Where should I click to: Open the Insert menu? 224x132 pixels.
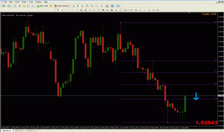17,2
